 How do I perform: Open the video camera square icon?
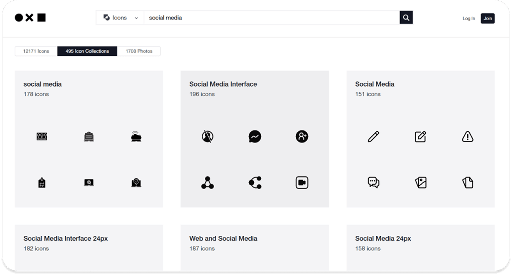pyautogui.click(x=302, y=183)
